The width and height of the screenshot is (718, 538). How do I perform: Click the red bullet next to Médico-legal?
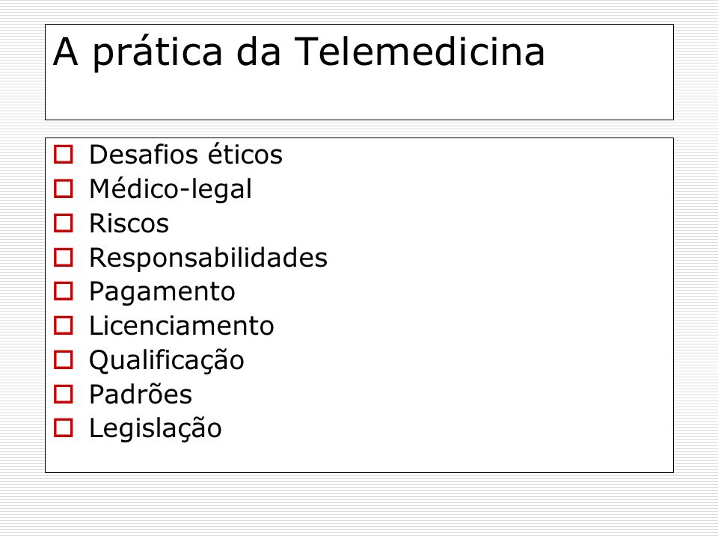(x=63, y=189)
